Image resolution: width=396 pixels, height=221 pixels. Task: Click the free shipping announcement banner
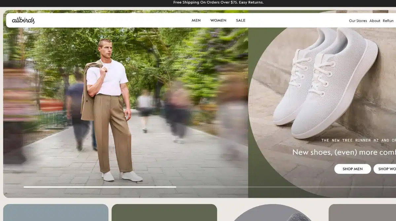click(x=218, y=3)
